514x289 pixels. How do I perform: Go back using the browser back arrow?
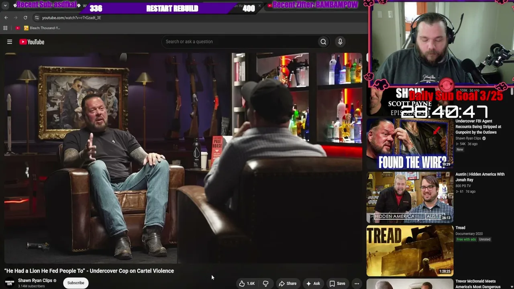(6, 18)
